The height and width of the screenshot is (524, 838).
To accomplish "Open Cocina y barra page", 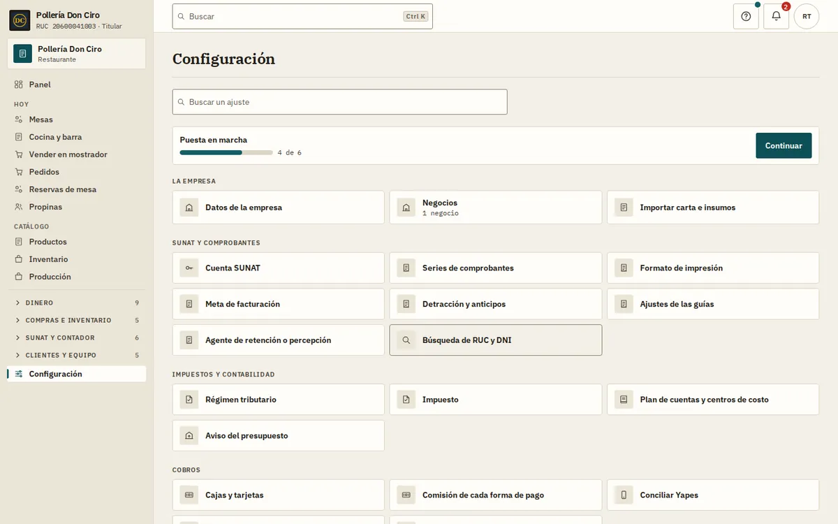I will pyautogui.click(x=77, y=137).
